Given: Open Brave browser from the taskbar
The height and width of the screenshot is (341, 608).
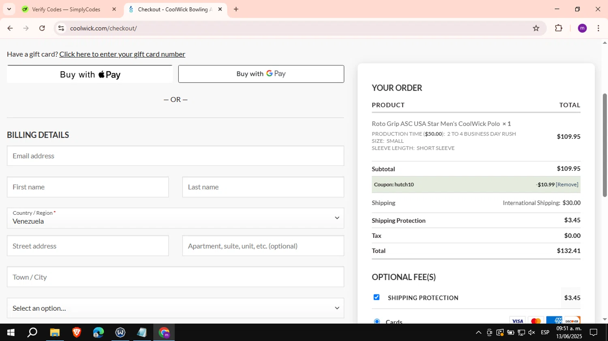Looking at the screenshot, I should [77, 333].
